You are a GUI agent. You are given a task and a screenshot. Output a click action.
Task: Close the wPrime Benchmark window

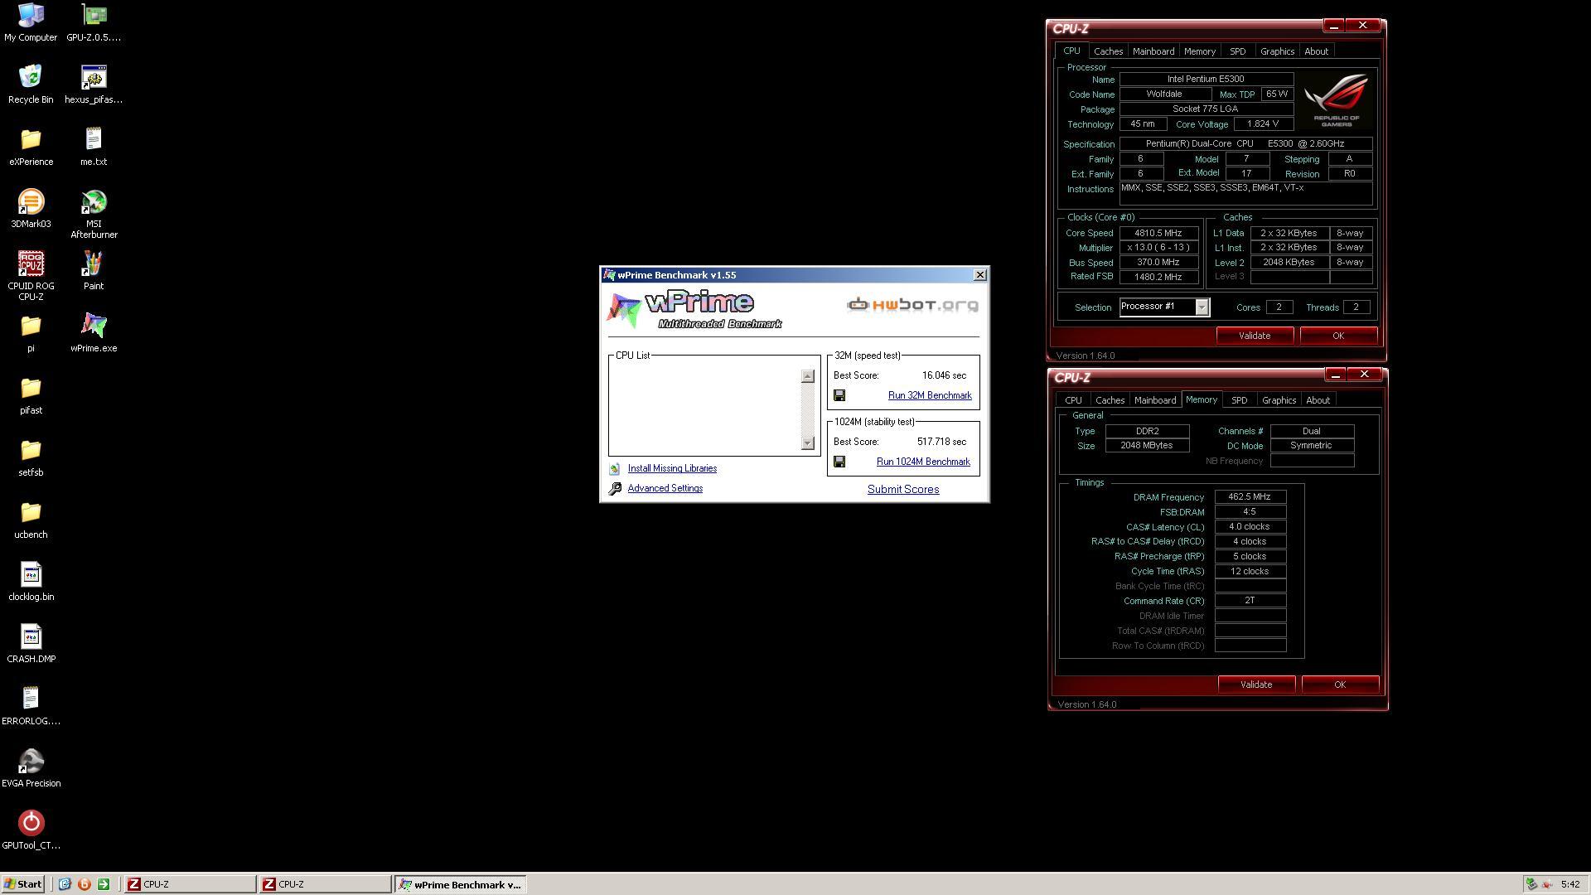pyautogui.click(x=979, y=275)
